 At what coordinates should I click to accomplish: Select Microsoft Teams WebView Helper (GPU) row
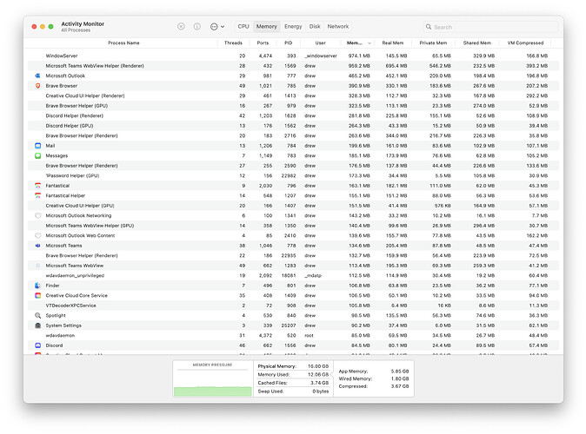click(293, 226)
